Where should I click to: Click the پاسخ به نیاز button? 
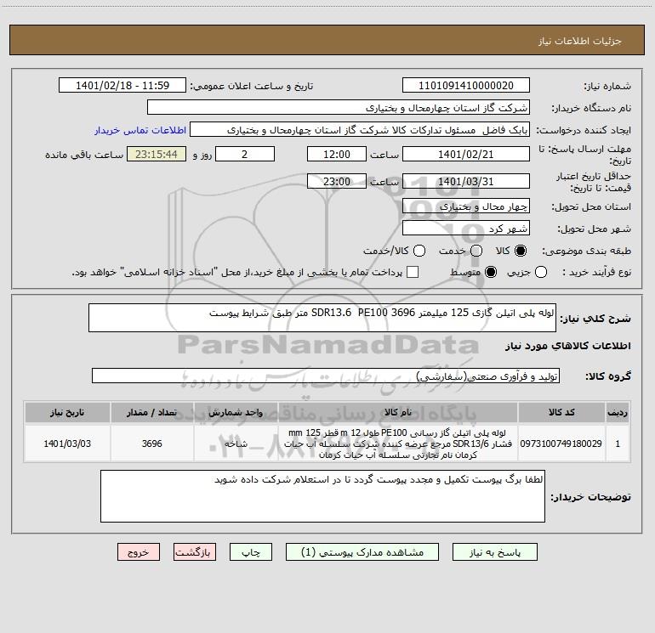(494, 552)
